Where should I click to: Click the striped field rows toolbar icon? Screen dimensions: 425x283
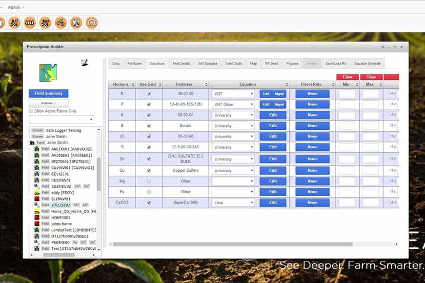click(30, 22)
